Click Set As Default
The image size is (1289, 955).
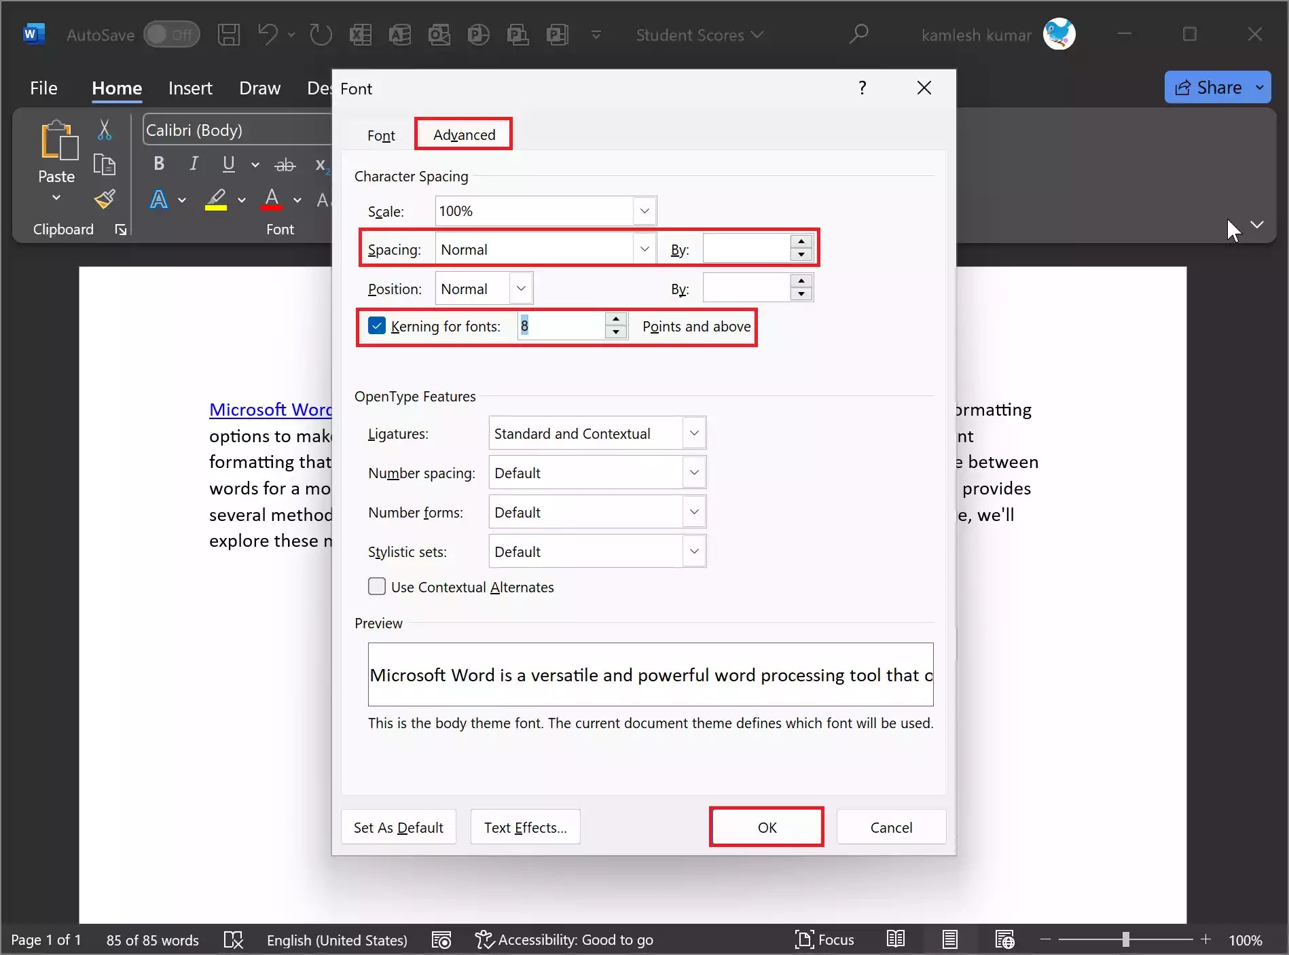[398, 827]
